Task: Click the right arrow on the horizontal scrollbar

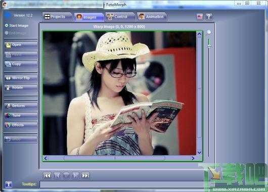Action: click(193, 158)
